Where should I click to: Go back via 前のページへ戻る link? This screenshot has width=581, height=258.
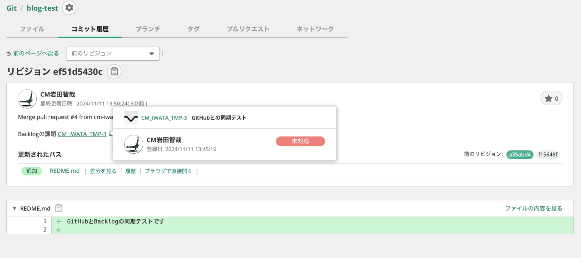click(x=36, y=54)
